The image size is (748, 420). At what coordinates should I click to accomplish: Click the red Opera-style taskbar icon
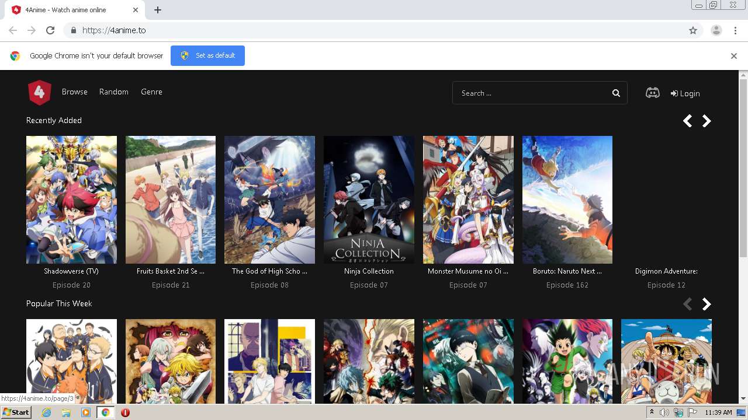125,412
